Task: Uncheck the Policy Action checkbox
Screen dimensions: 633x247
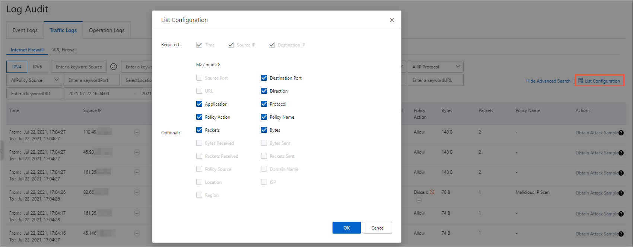Action: pyautogui.click(x=199, y=117)
